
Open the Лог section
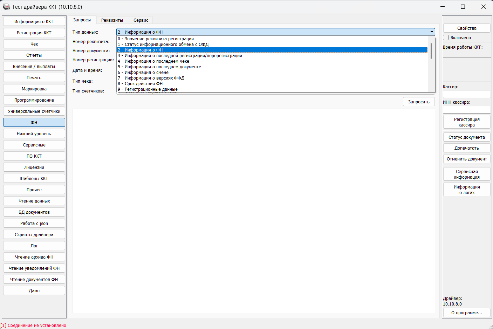34,246
